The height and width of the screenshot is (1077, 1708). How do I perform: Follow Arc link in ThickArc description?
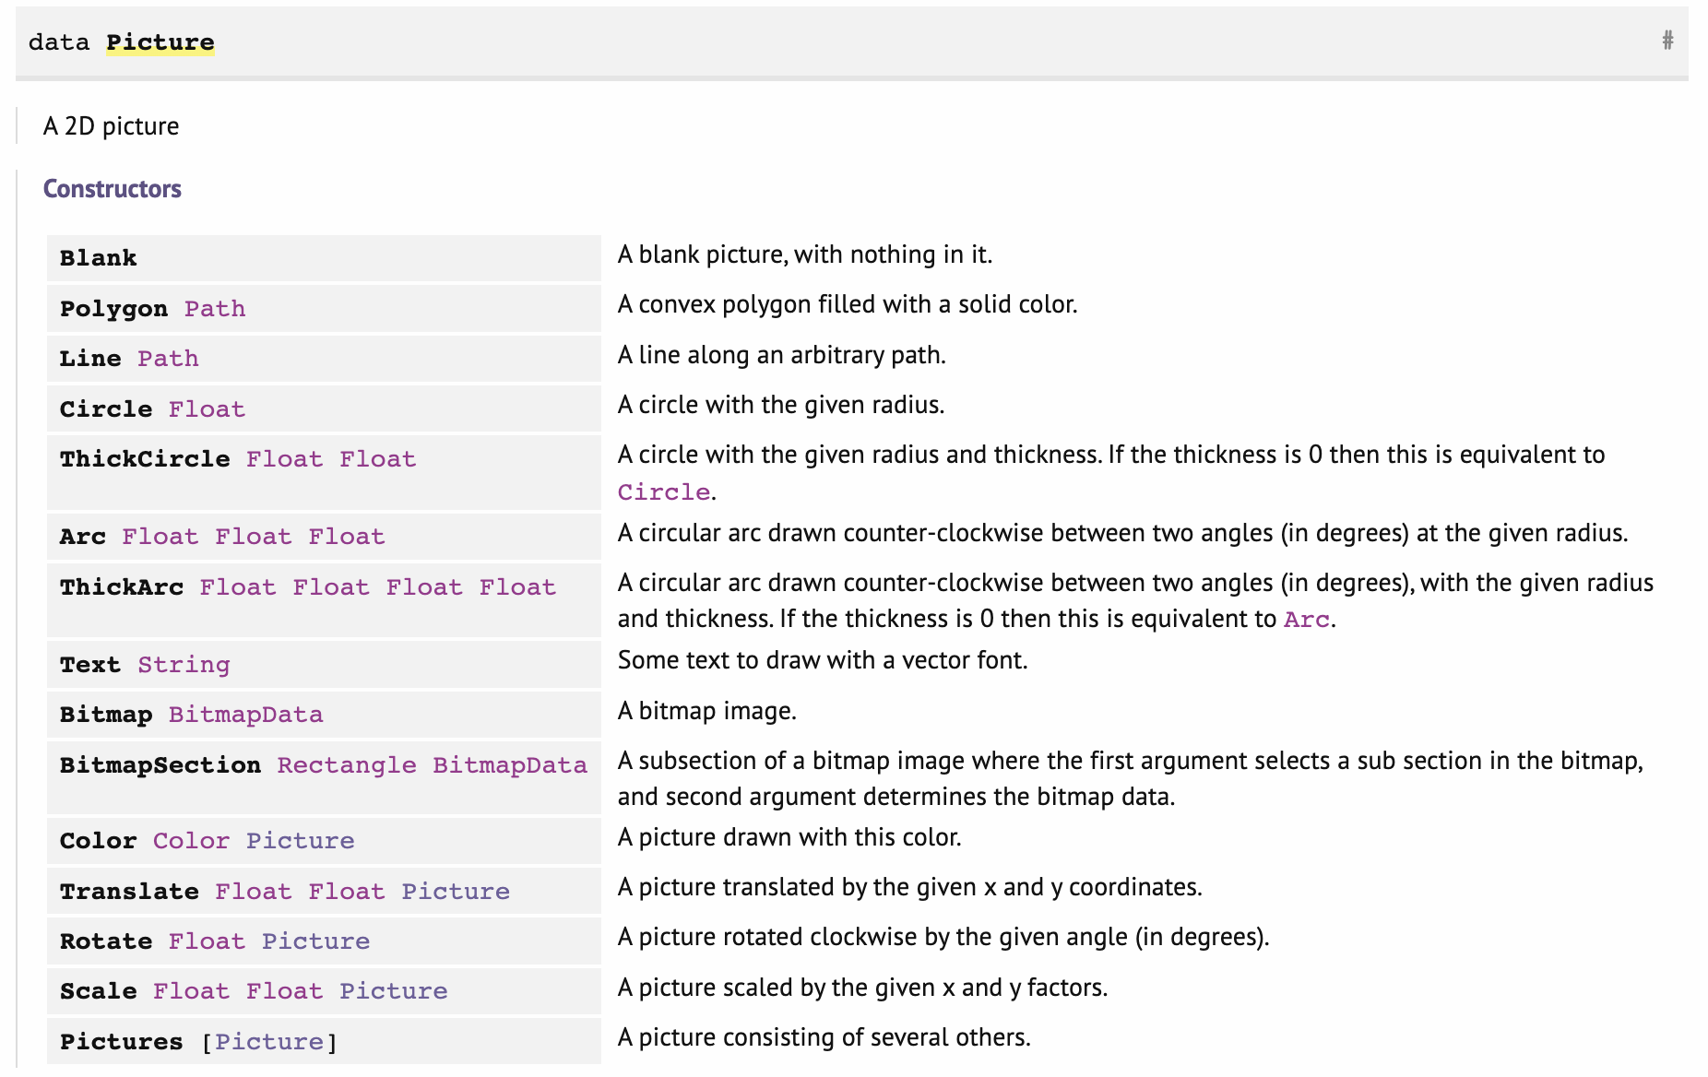pyautogui.click(x=1307, y=620)
